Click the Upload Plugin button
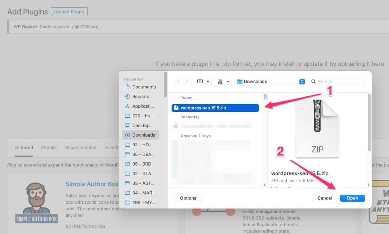Image resolution: width=389 pixels, height=234 pixels. point(69,12)
